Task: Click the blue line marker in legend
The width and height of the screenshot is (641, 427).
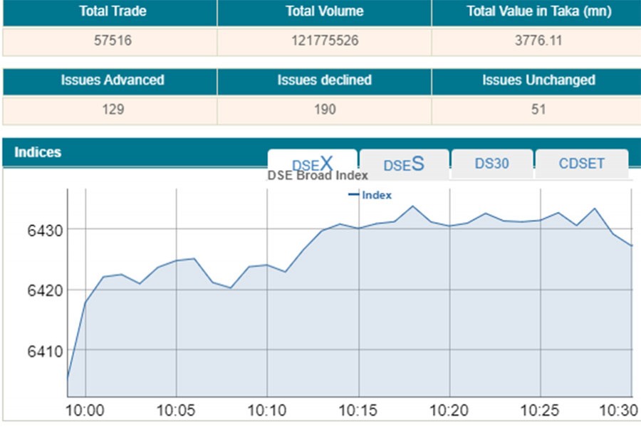Action: (x=353, y=194)
